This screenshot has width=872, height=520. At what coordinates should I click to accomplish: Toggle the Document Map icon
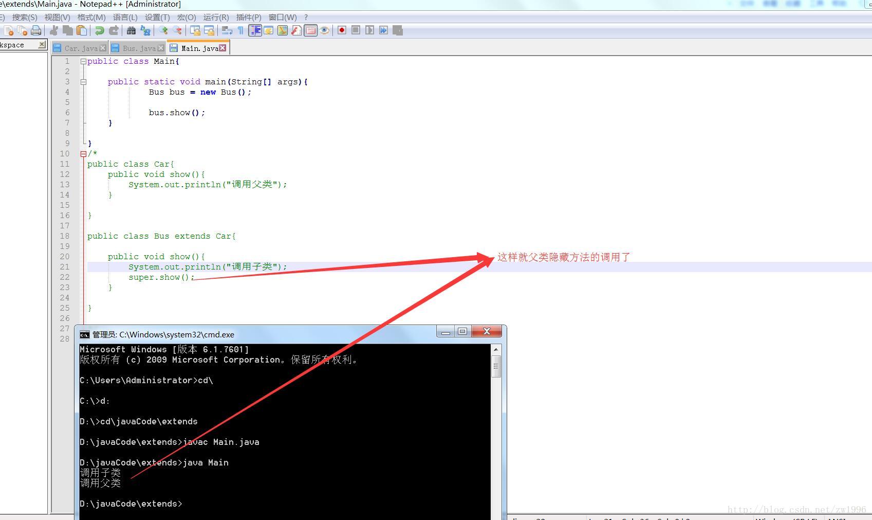(282, 30)
